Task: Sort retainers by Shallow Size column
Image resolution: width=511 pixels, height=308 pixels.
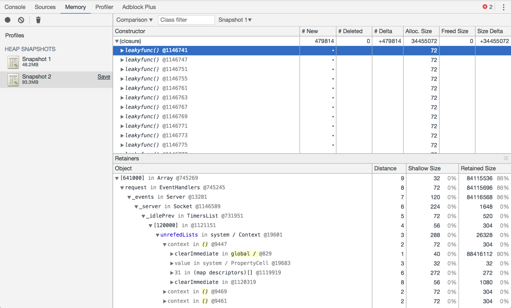Action: [x=432, y=168]
